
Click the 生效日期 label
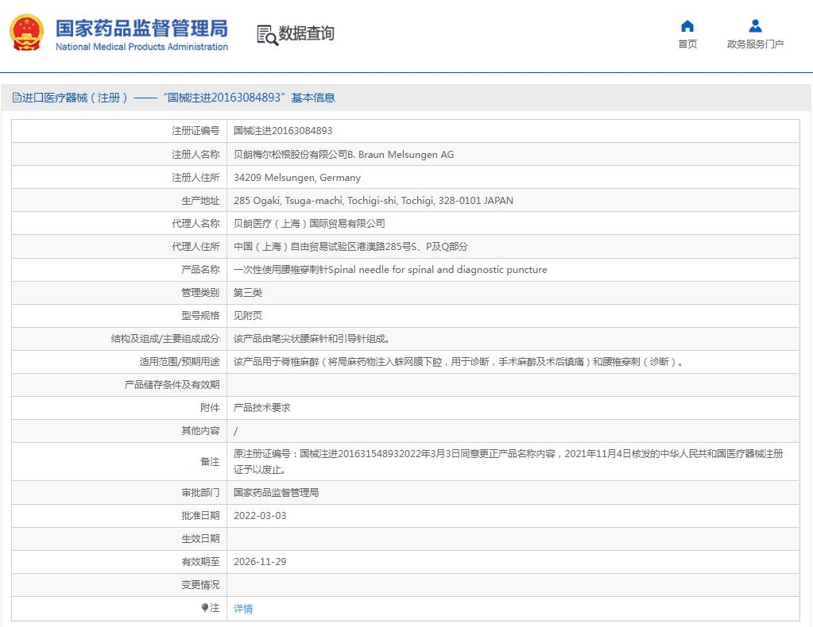pyautogui.click(x=200, y=539)
